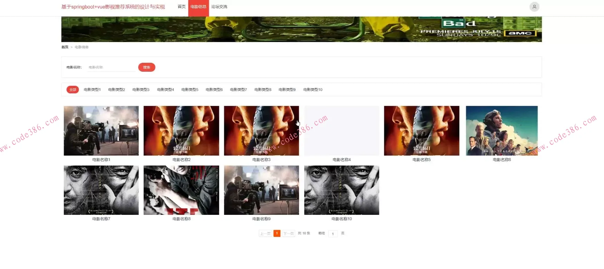Open the poster thumbnail for 电影名称10

[342, 190]
